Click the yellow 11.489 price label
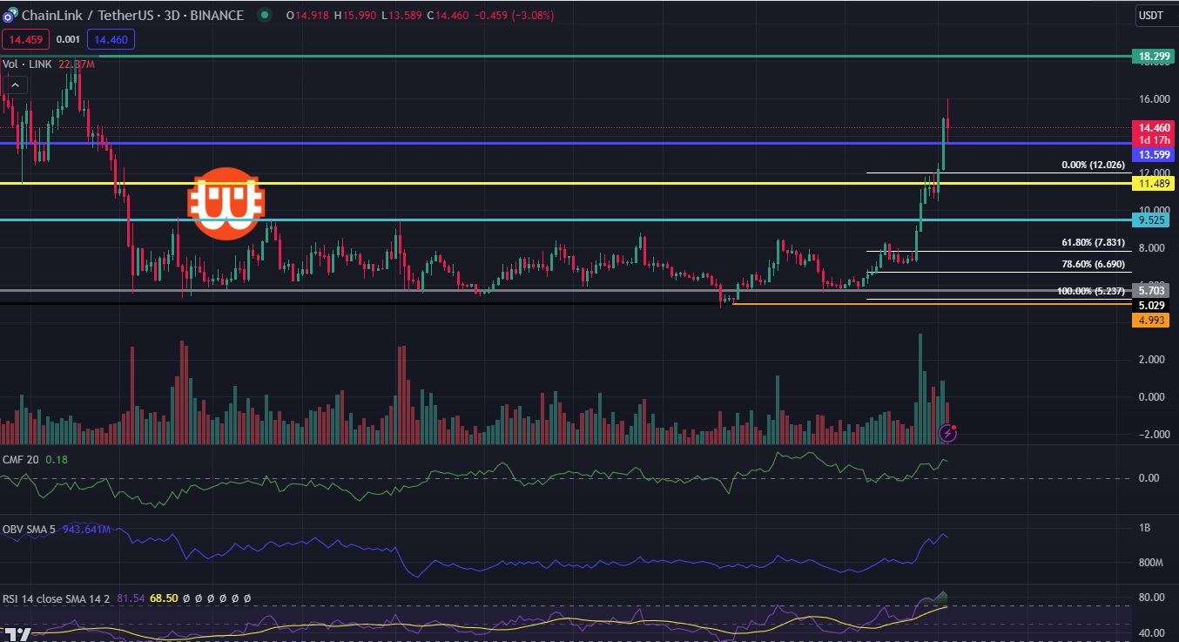 click(x=1153, y=184)
